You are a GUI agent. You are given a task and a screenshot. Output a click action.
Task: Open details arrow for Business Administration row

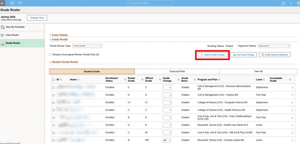pyautogui.click(x=292, y=88)
